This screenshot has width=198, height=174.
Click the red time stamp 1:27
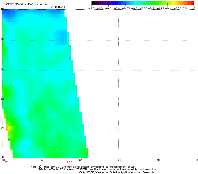(5, 162)
